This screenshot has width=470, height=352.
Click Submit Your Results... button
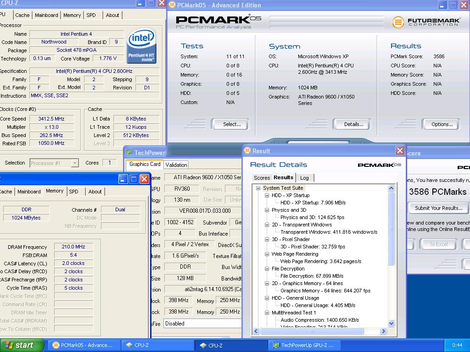pos(438,208)
